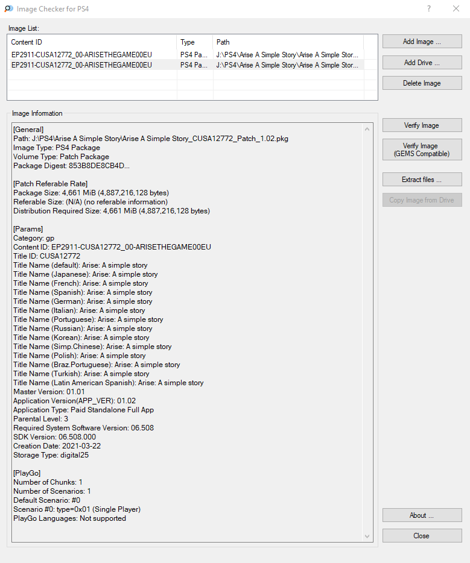The image size is (470, 563).
Task: Open the About dialog
Action: tap(422, 515)
